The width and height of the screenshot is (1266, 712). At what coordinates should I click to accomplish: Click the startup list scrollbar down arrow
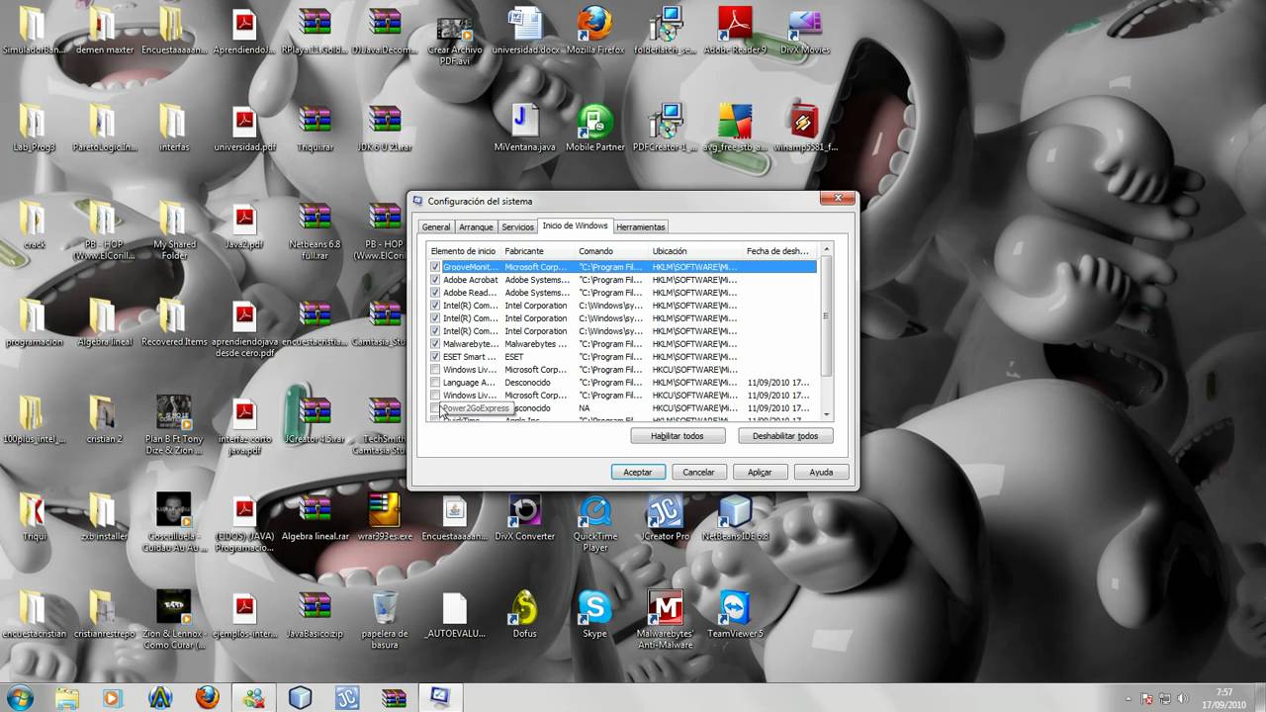point(826,413)
